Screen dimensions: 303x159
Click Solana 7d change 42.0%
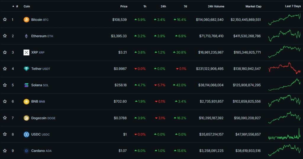point(180,85)
